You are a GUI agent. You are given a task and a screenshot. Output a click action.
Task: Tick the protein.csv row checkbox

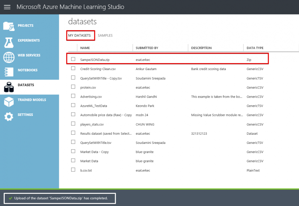coord(73,87)
